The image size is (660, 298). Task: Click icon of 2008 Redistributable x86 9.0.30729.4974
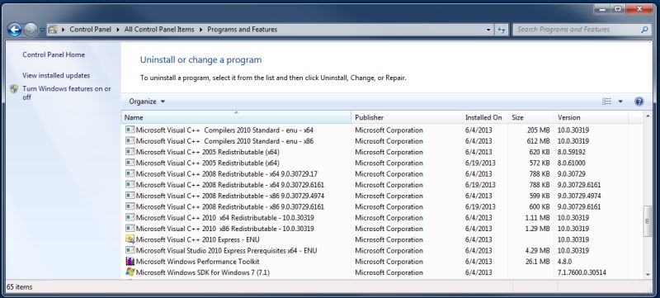pos(130,196)
